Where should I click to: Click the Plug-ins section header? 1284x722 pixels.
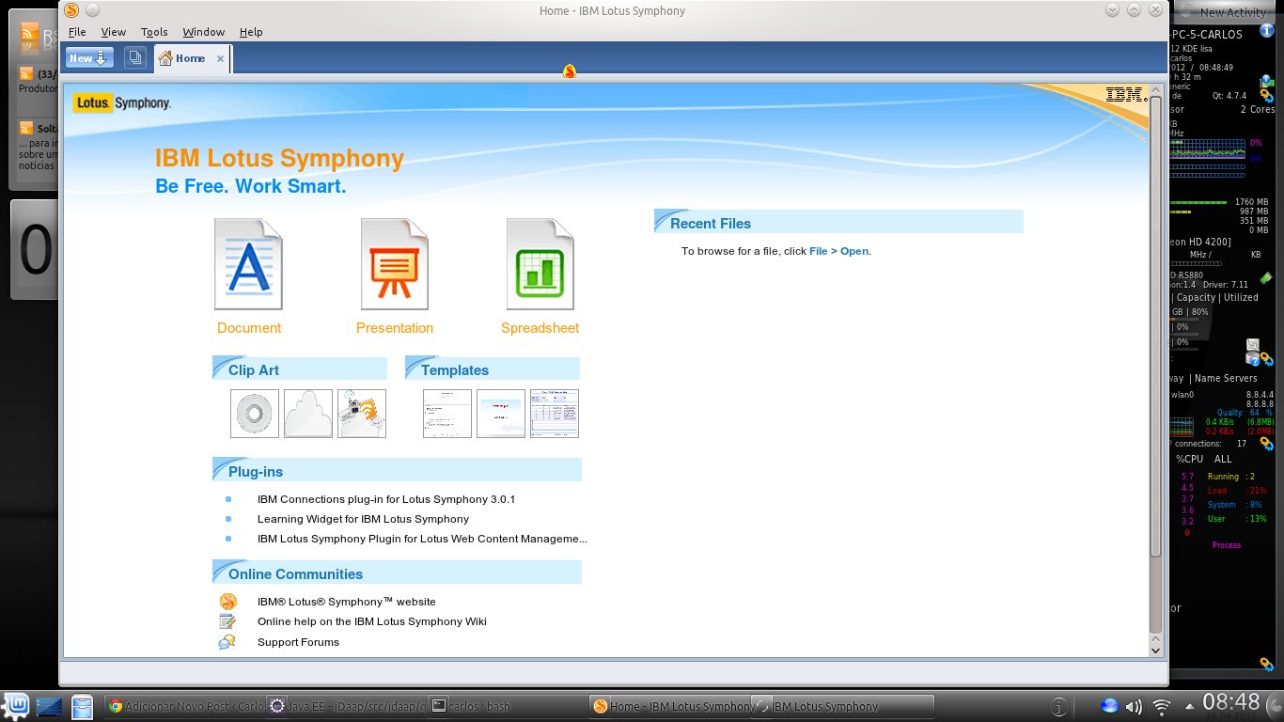click(x=397, y=470)
